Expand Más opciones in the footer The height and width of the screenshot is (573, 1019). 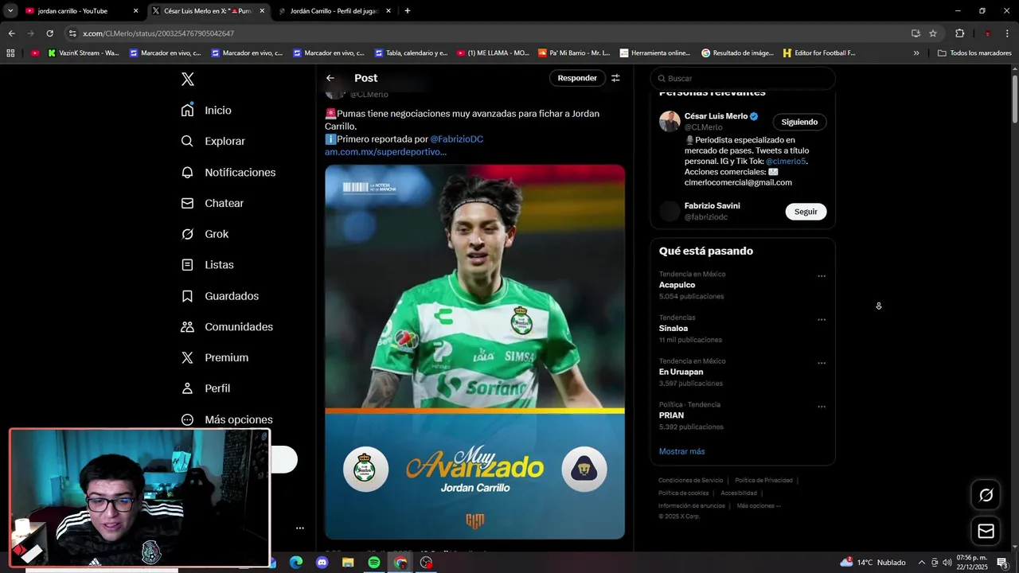tap(759, 506)
